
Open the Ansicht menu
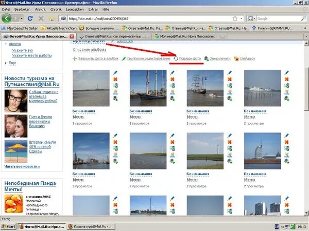coord(40,9)
